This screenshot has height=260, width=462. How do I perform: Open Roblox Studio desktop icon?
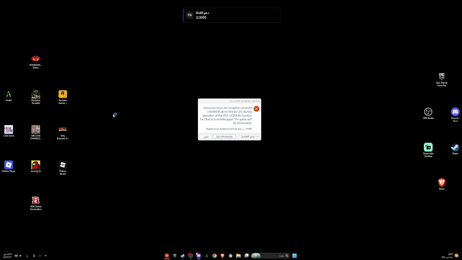coord(63,168)
